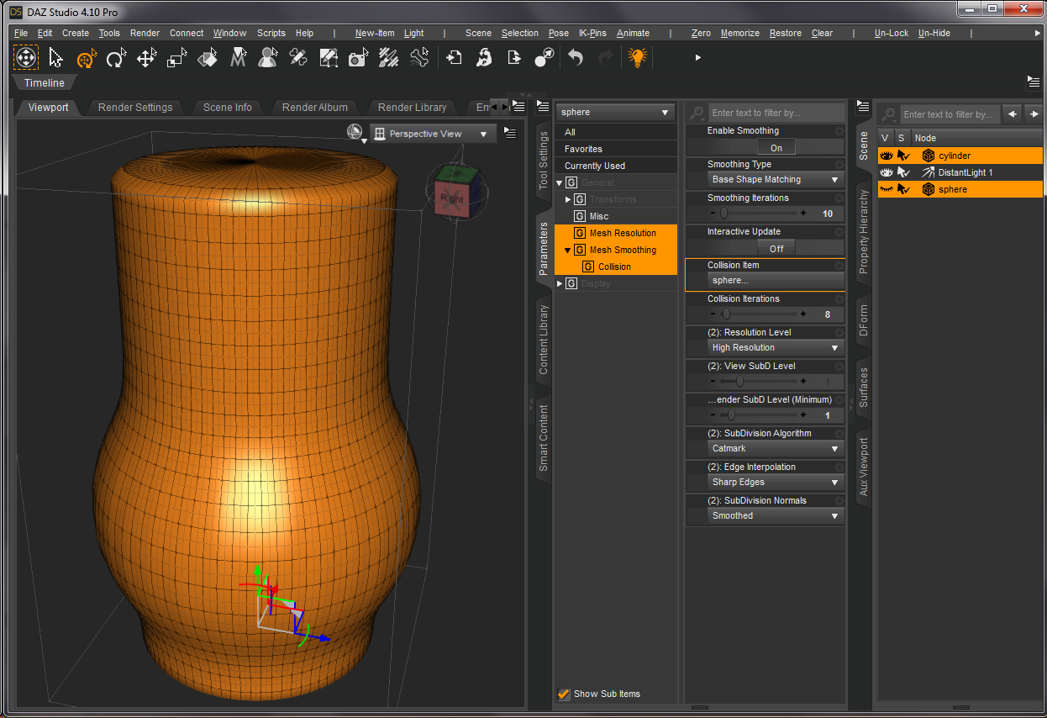
Task: Select the Translate move tool
Action: tap(146, 58)
